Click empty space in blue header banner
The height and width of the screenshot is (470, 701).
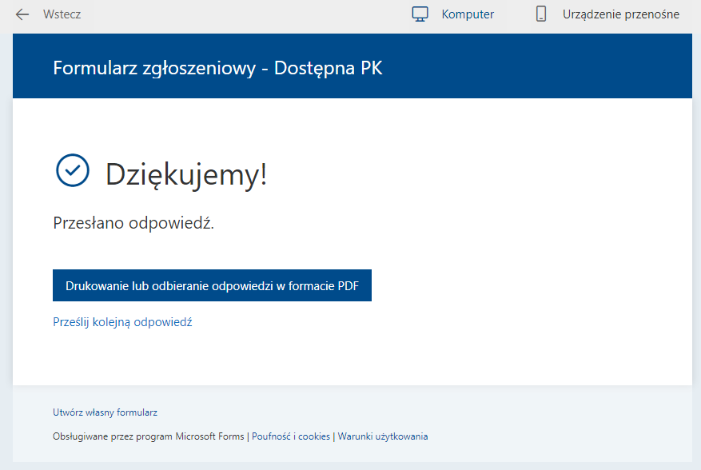coord(544,68)
